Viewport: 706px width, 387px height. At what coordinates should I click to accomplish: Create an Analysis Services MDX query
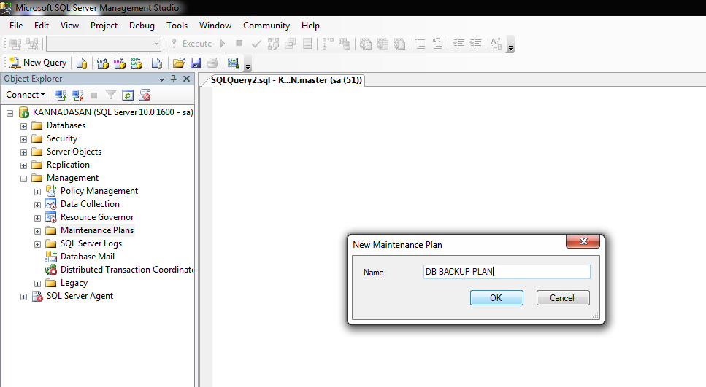coord(103,63)
